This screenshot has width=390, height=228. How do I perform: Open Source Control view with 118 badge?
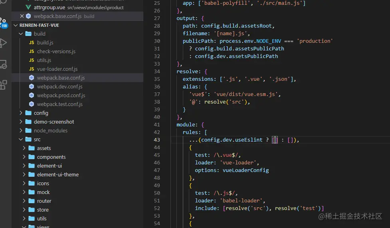click(4, 23)
